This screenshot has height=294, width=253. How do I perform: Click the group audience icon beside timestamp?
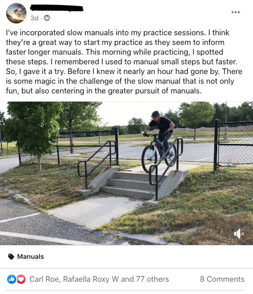[x=47, y=18]
